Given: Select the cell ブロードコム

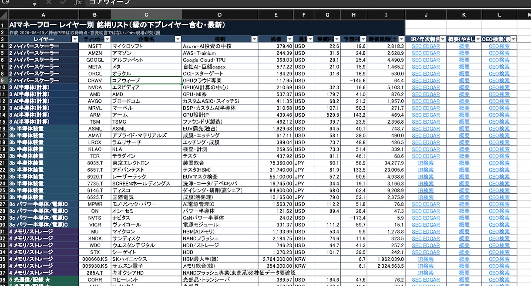Looking at the screenshot, I should 146,101.
